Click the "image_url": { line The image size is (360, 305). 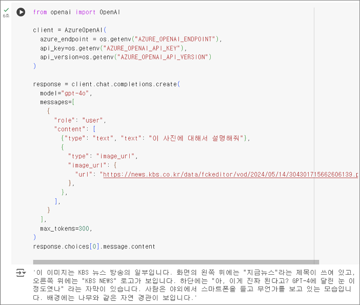[x=92, y=165]
